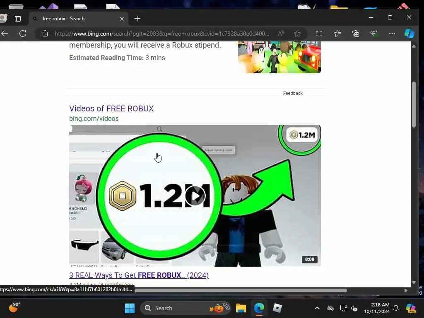
Task: Open split screen icon
Action: [319, 34]
